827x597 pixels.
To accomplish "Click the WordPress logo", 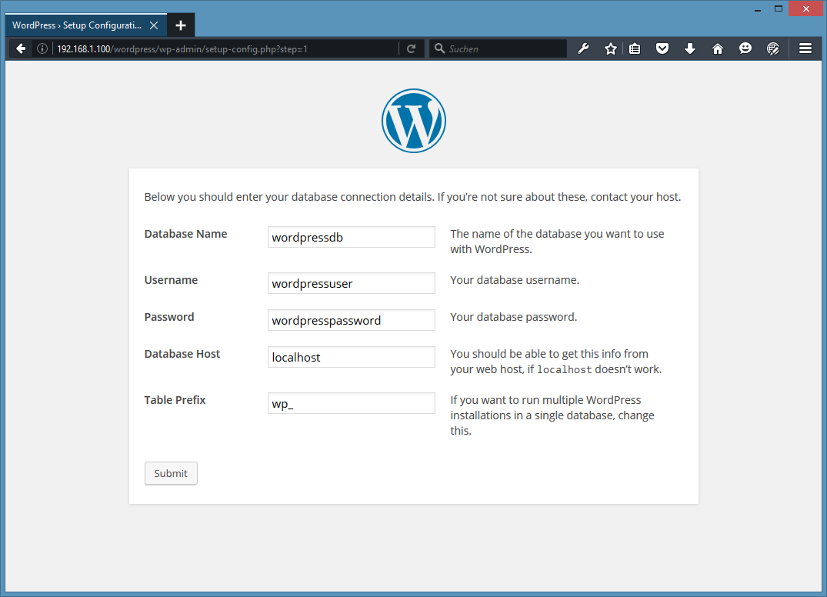I will click(x=414, y=121).
